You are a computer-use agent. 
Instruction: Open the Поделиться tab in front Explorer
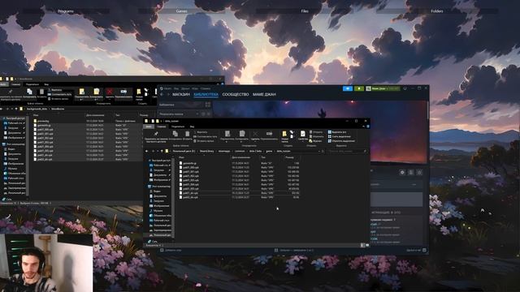point(178,127)
